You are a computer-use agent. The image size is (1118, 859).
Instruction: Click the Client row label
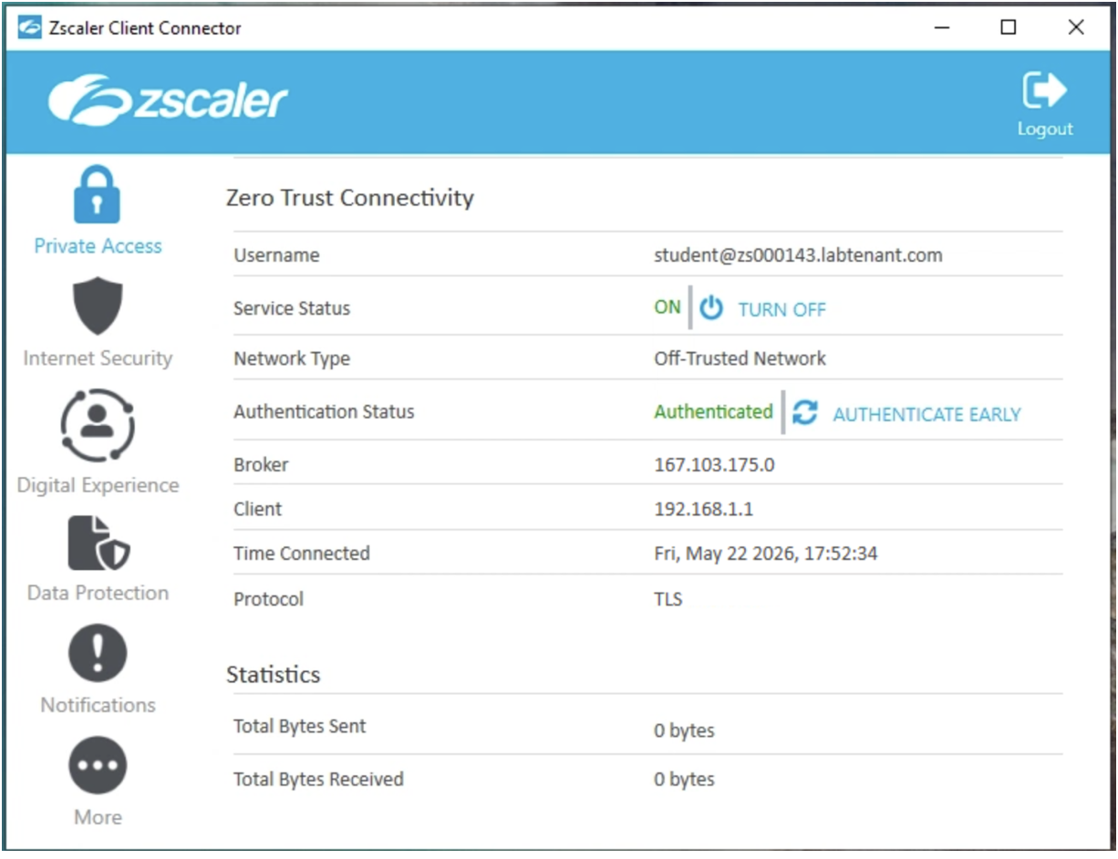pos(258,509)
